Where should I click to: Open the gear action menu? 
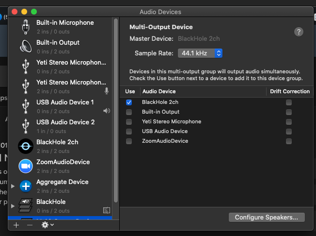click(47, 225)
